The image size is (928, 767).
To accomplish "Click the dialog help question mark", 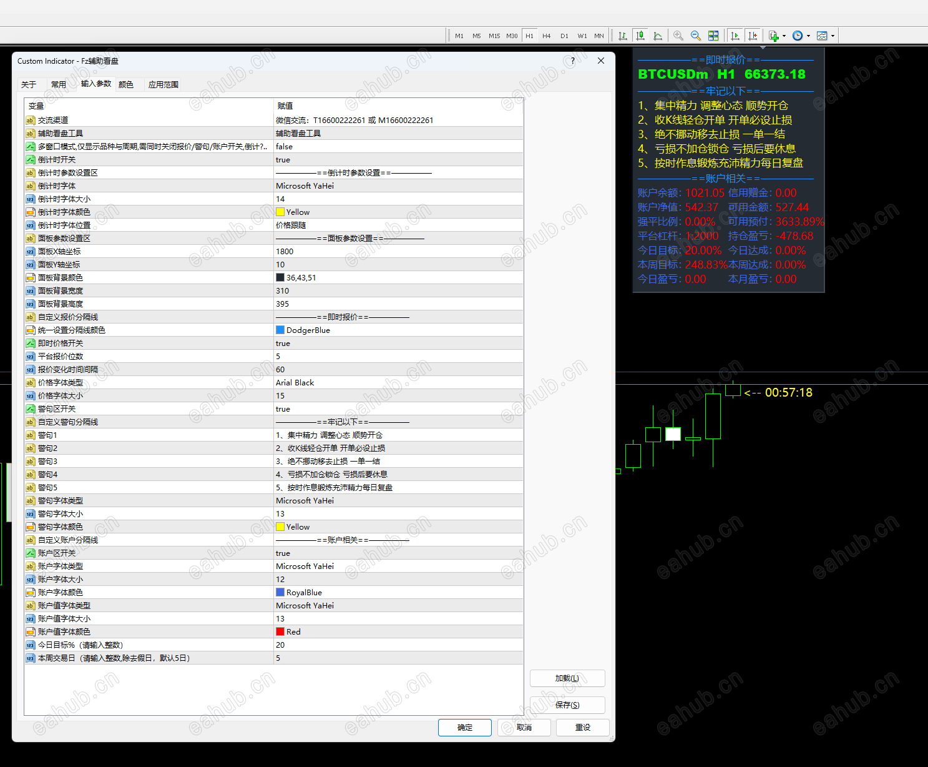I will 573,61.
